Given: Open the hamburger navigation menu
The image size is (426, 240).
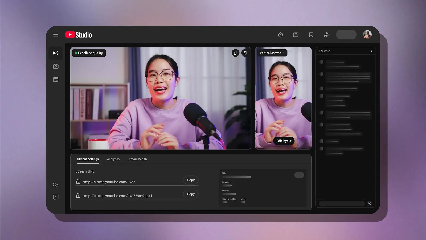Looking at the screenshot, I should click(56, 34).
